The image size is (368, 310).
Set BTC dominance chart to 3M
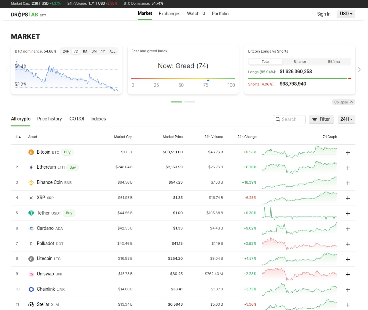(x=94, y=51)
